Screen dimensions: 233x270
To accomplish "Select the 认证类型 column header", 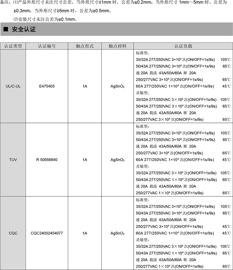I will pyautogui.click(x=13, y=46).
